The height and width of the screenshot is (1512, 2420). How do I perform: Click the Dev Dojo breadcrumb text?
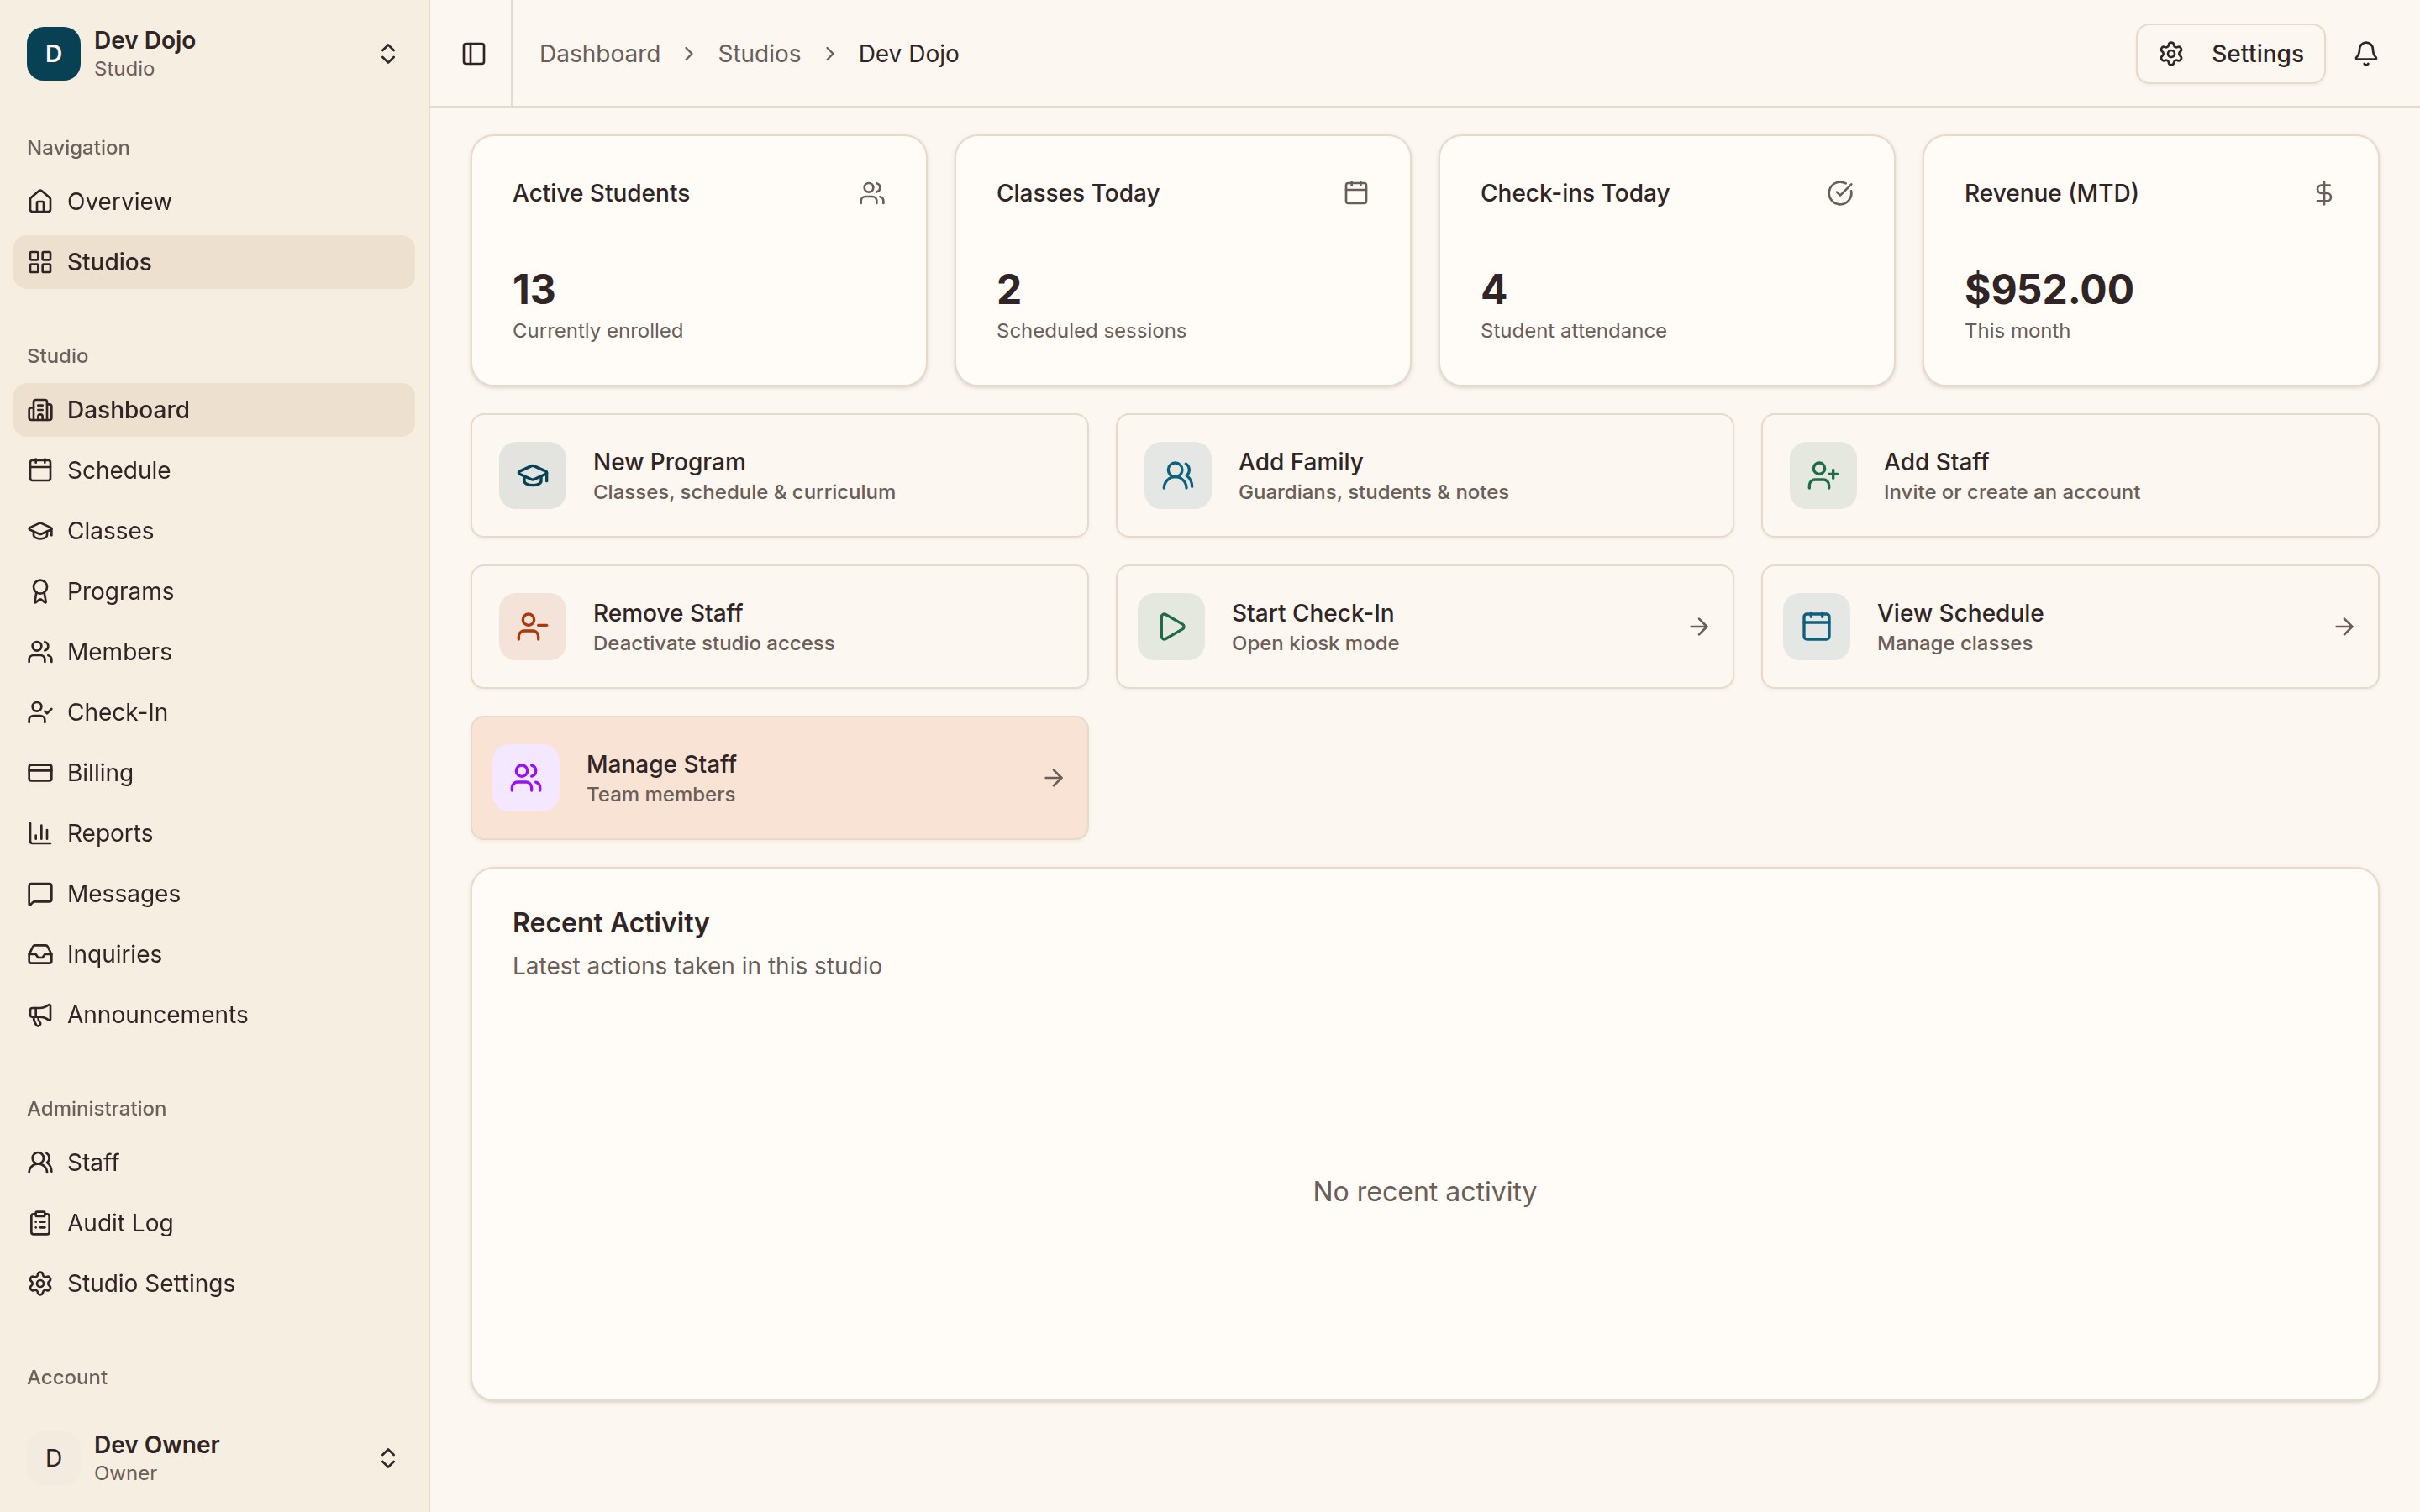click(x=909, y=54)
